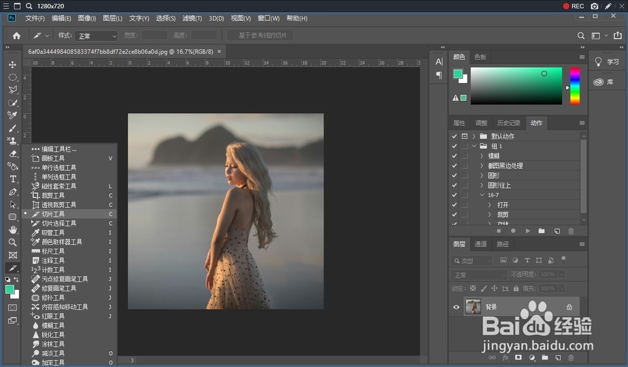Open the 滤镜(T) menu

tap(191, 18)
